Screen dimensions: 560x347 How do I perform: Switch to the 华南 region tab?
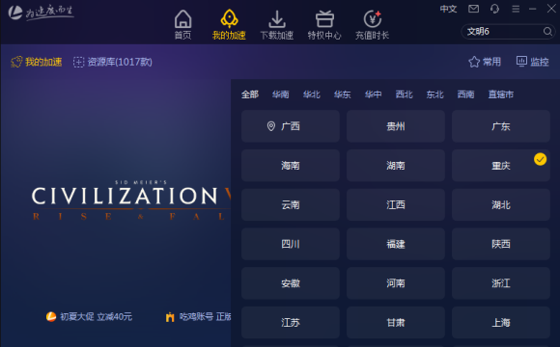coord(280,94)
